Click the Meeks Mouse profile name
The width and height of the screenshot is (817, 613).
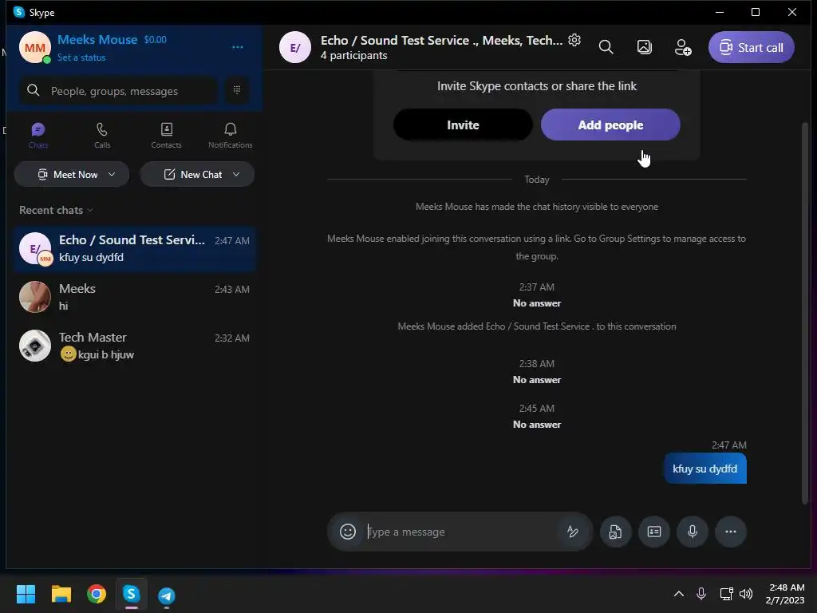97,40
